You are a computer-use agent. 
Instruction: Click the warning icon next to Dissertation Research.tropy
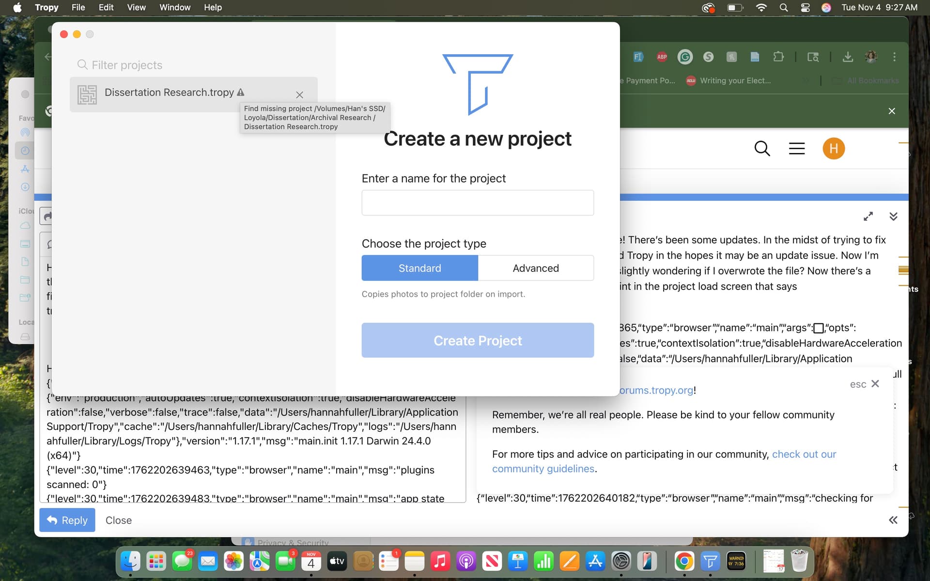[x=241, y=92]
